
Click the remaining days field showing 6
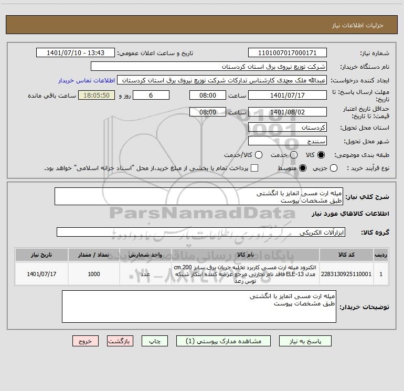click(151, 95)
